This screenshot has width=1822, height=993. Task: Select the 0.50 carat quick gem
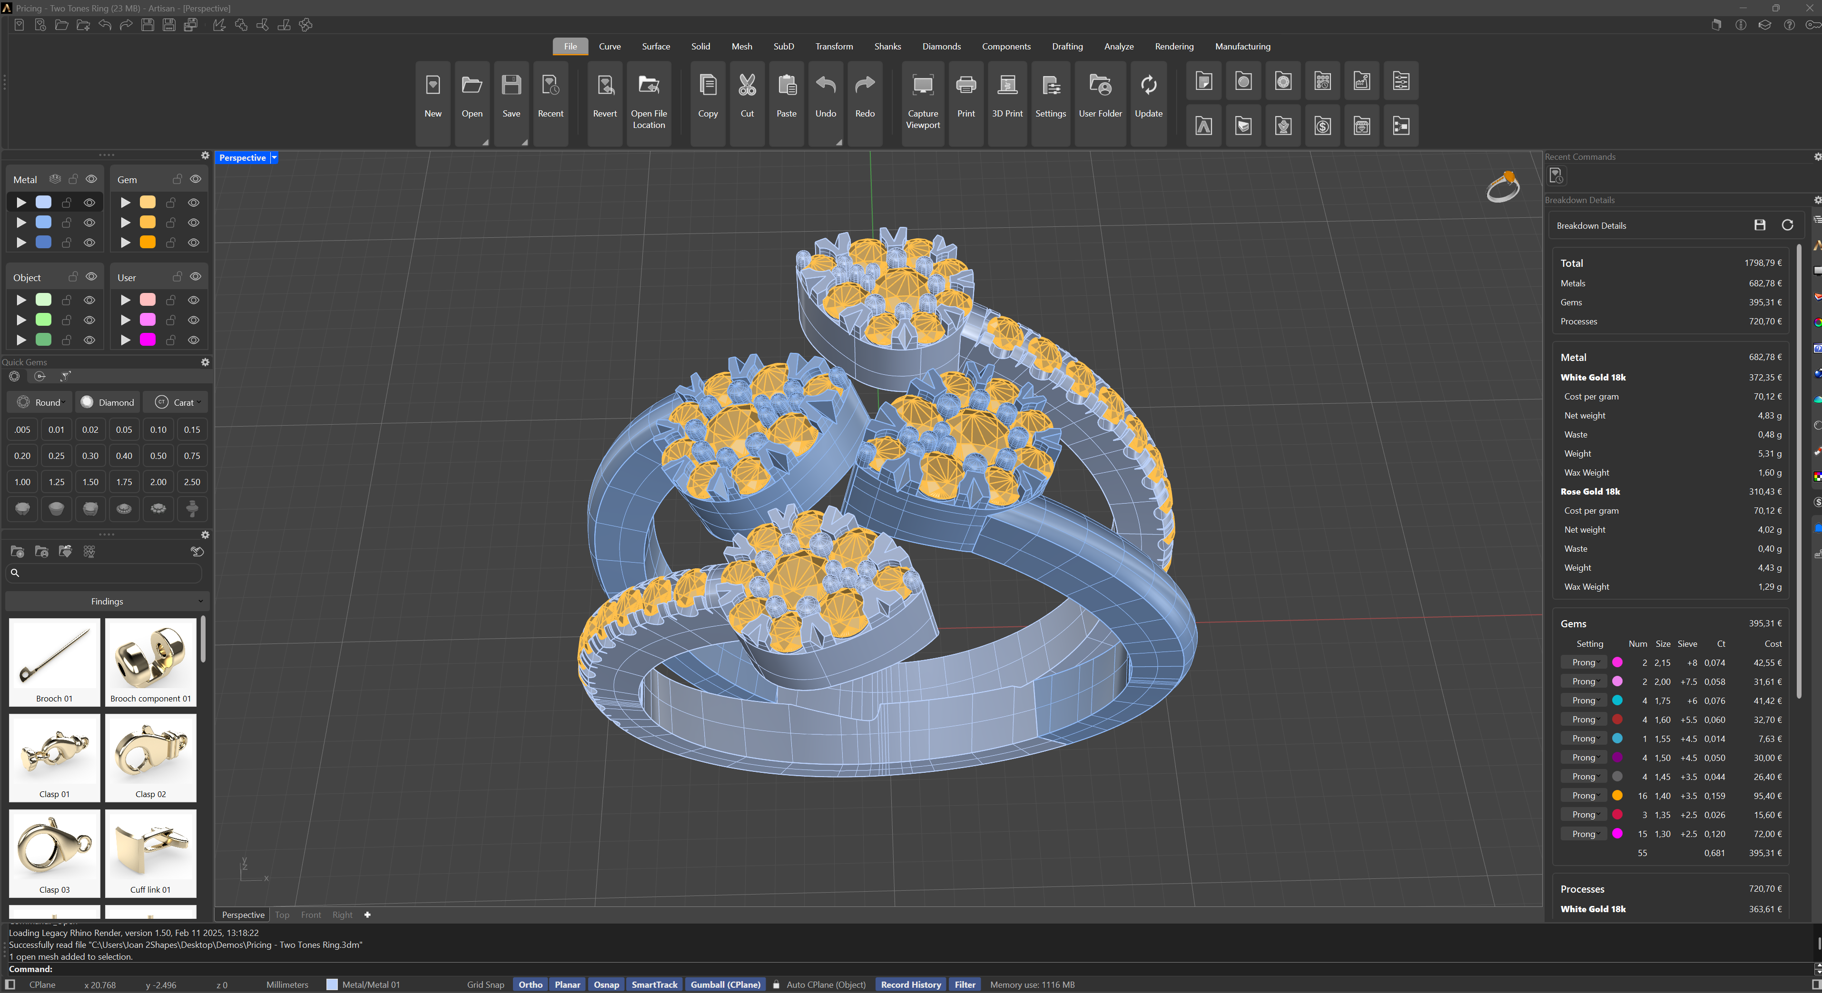coord(158,456)
